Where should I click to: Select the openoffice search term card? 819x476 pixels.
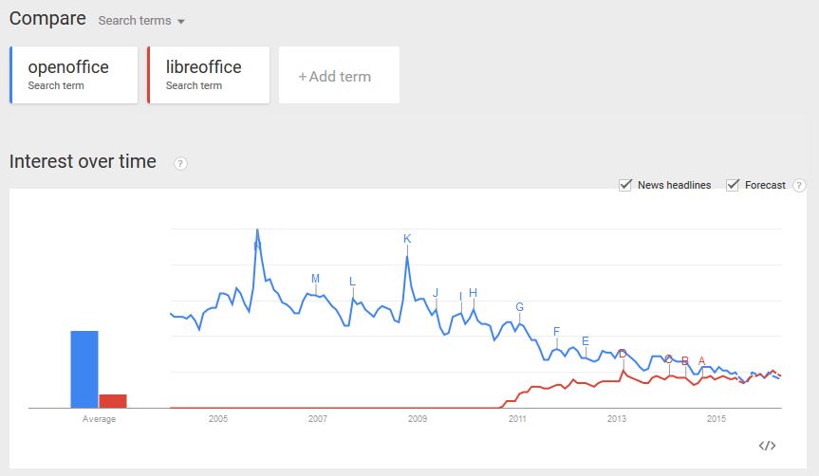tap(74, 75)
